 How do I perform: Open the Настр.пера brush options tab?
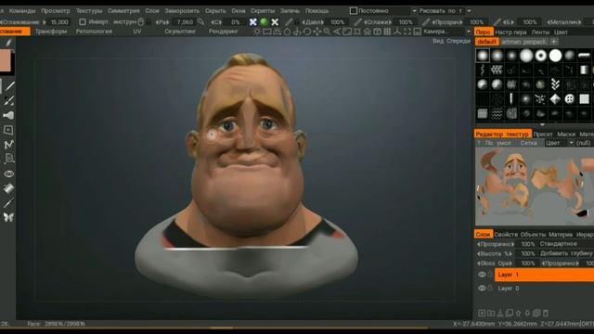tap(510, 32)
